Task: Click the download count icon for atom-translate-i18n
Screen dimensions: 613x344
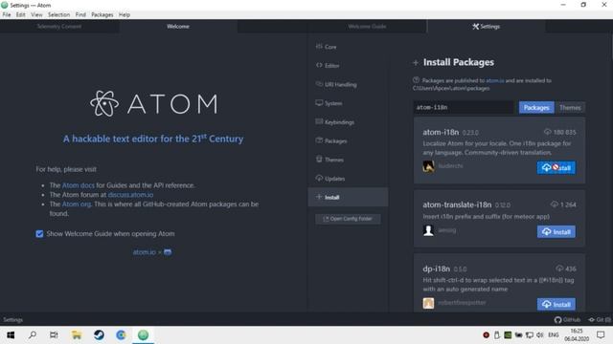Action: tap(554, 204)
